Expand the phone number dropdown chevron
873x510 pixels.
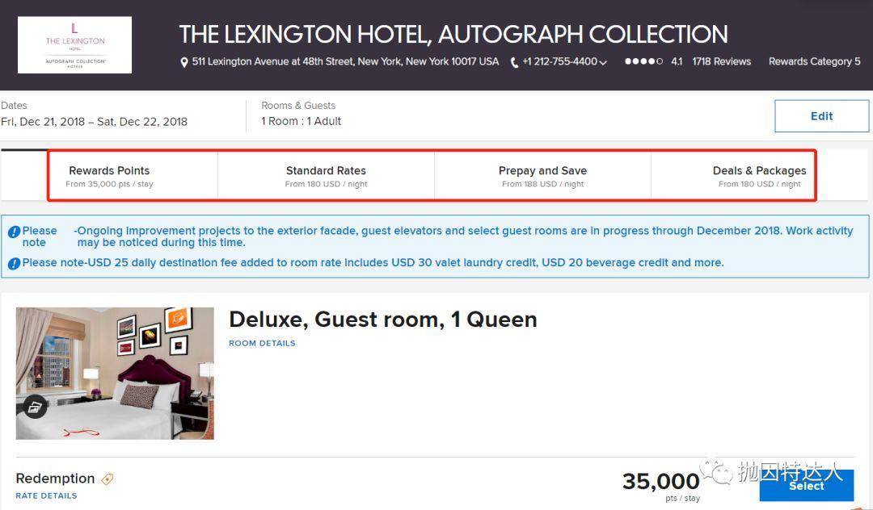[603, 63]
